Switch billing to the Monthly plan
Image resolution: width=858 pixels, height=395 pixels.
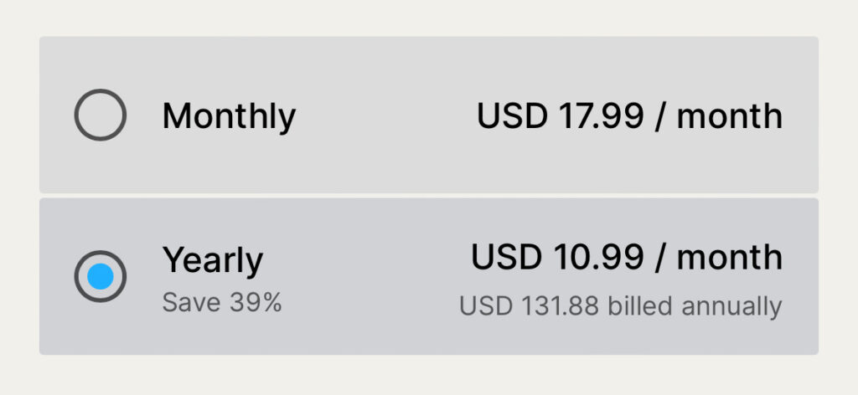[x=101, y=115]
